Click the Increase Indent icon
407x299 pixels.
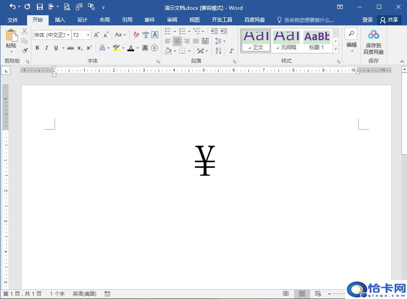[224, 31]
